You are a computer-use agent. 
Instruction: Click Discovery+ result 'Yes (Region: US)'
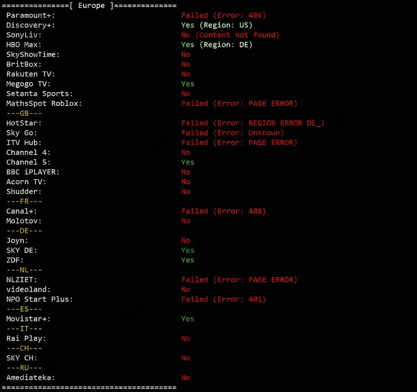217,25
